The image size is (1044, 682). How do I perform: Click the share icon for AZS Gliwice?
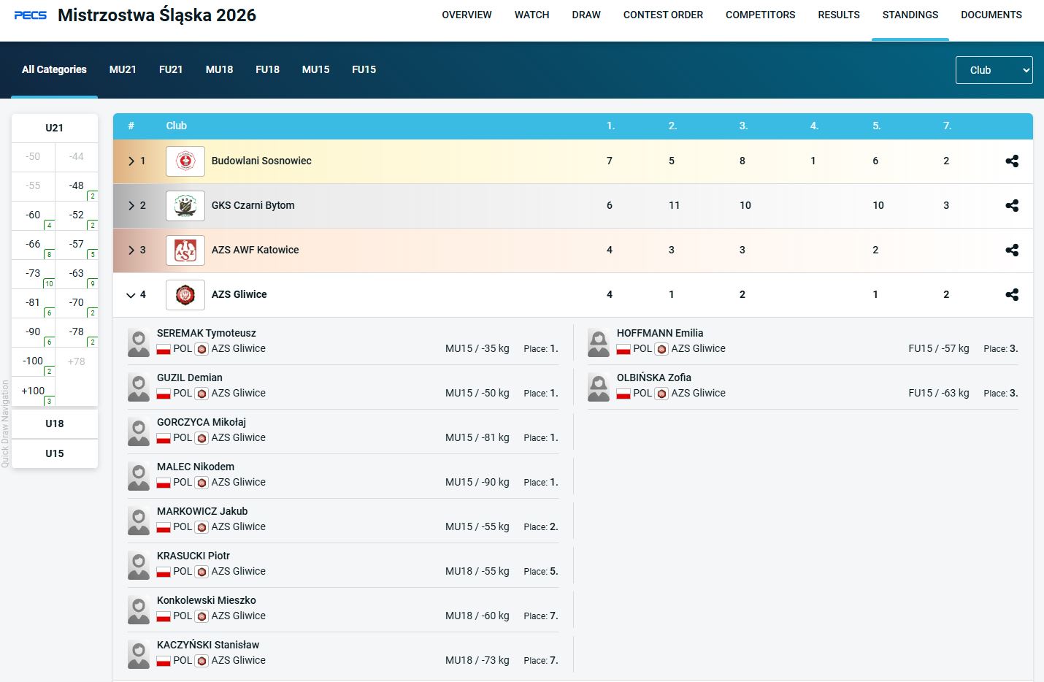click(1011, 295)
